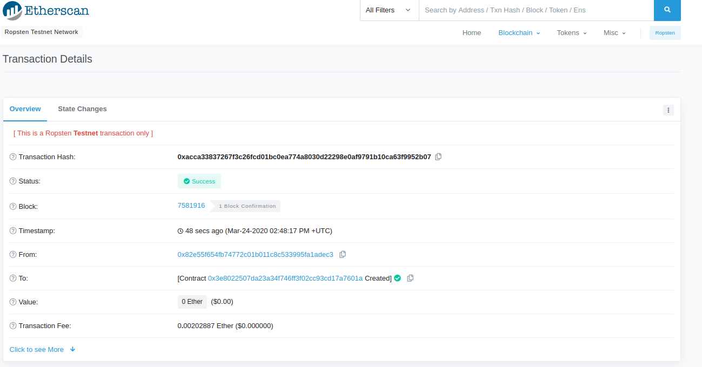
Task: Click green check next to contract Created
Action: pyautogui.click(x=398, y=278)
